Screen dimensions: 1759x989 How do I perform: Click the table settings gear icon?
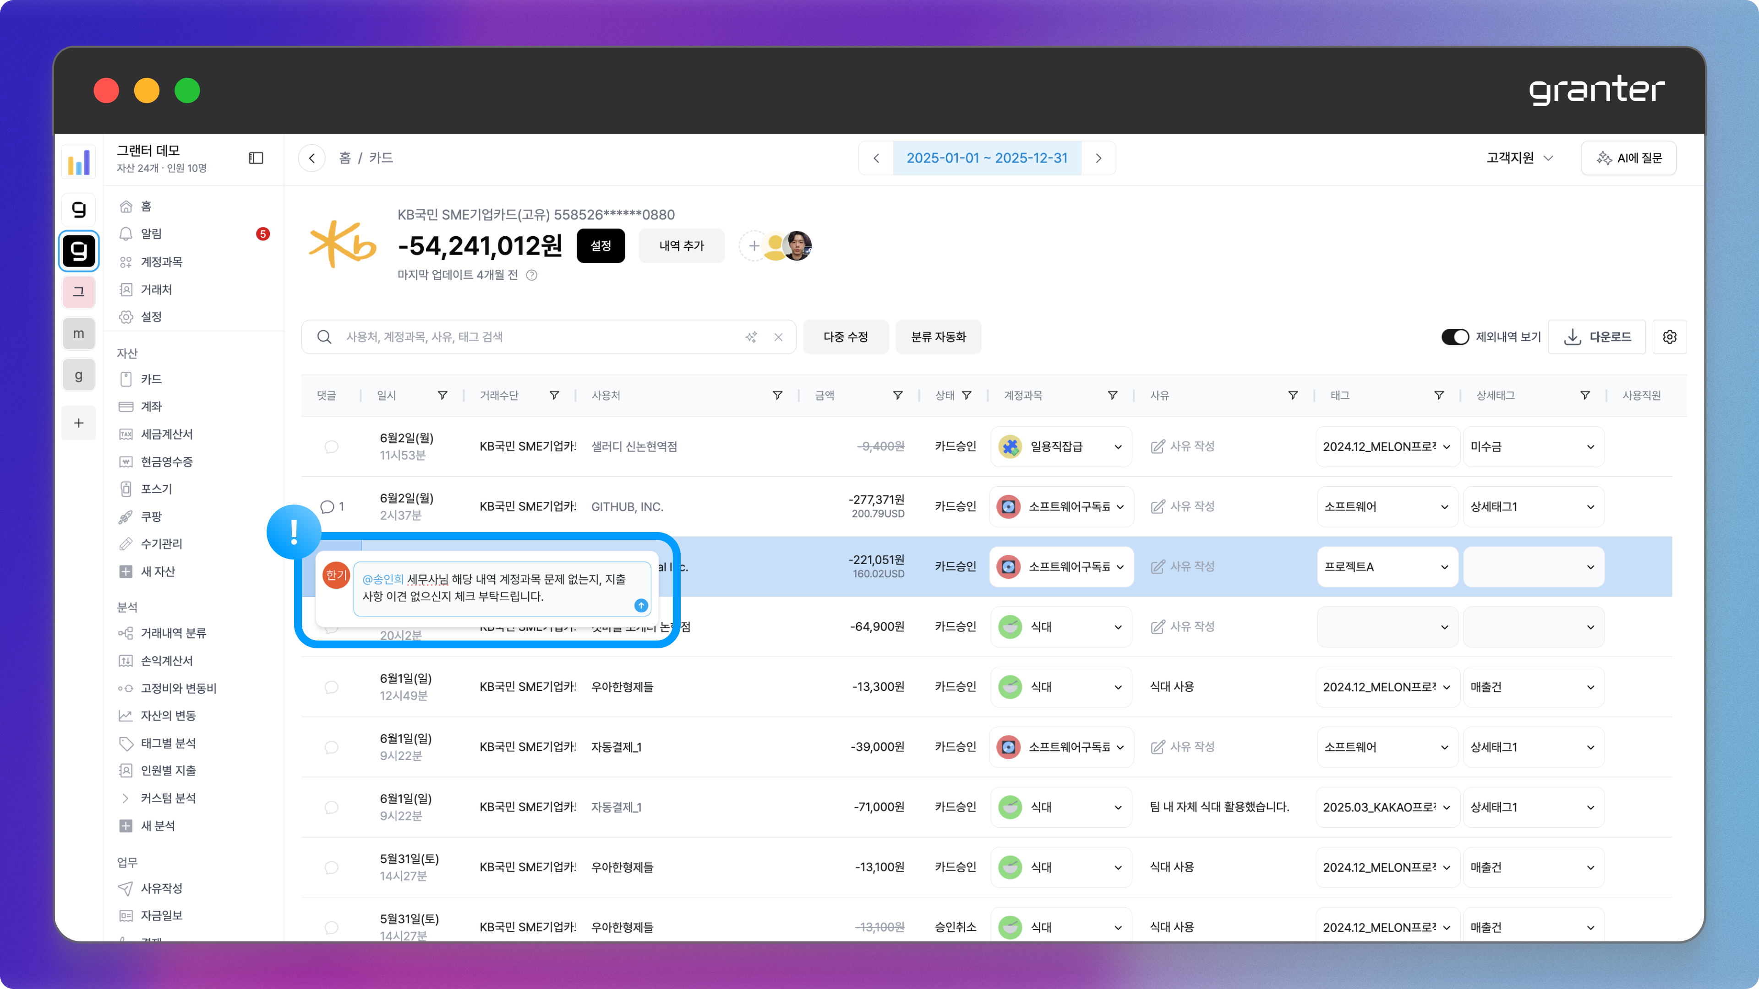(x=1669, y=337)
